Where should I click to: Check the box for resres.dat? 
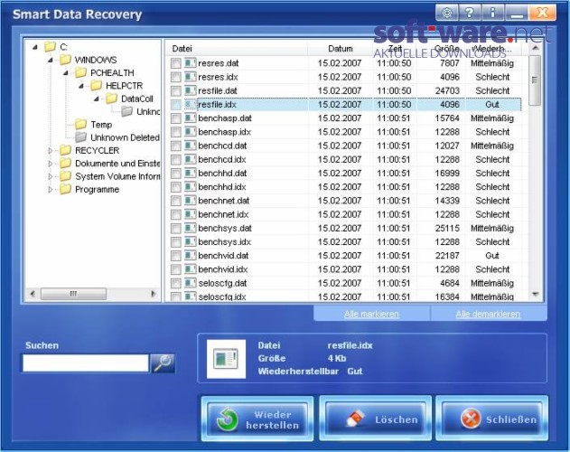pyautogui.click(x=175, y=63)
